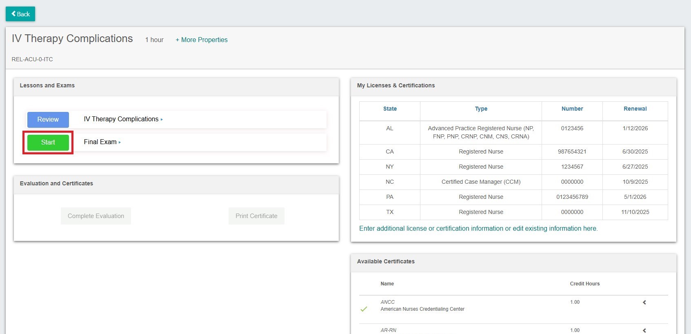Viewport: 691px width, 334px height.
Task: Go back using the Back button
Action: [x=20, y=14]
